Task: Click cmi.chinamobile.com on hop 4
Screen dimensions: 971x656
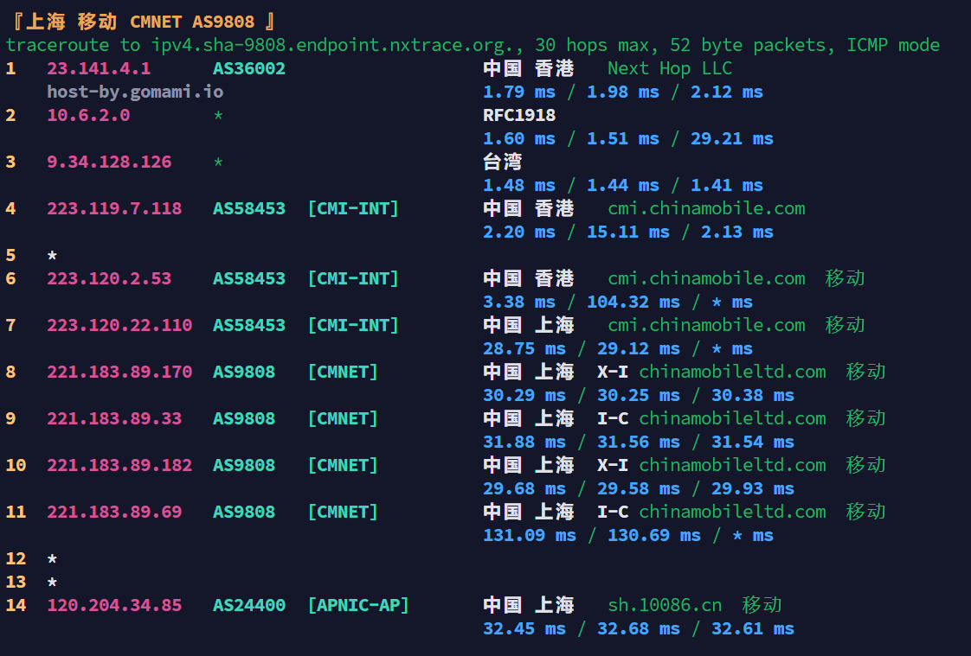Action: (706, 208)
